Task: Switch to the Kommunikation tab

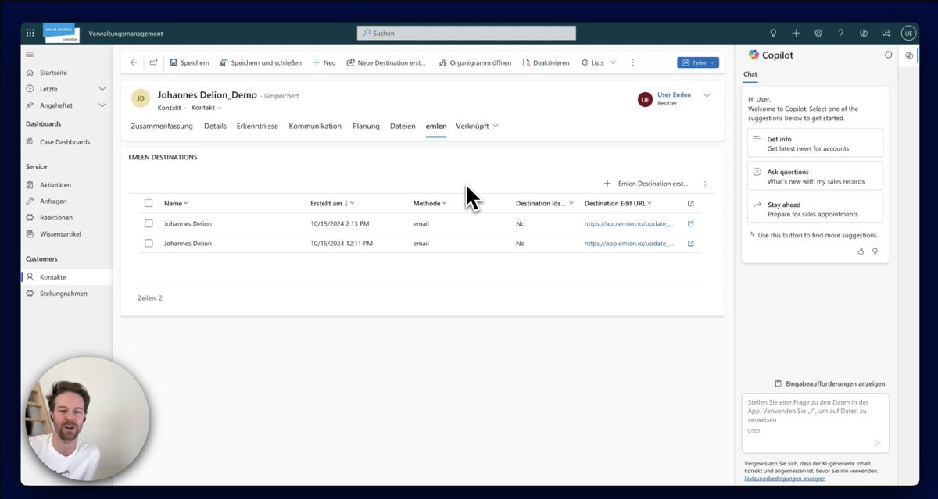Action: (x=315, y=126)
